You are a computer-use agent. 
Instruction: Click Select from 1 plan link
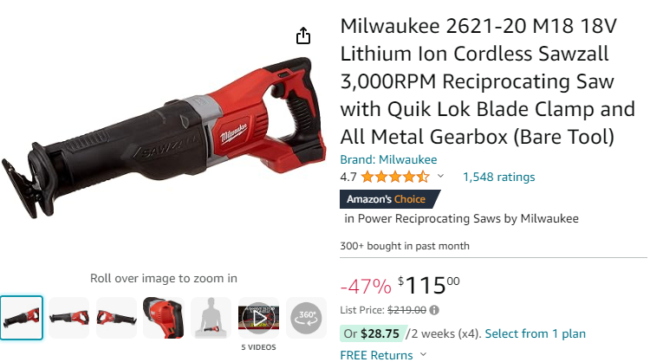point(536,333)
